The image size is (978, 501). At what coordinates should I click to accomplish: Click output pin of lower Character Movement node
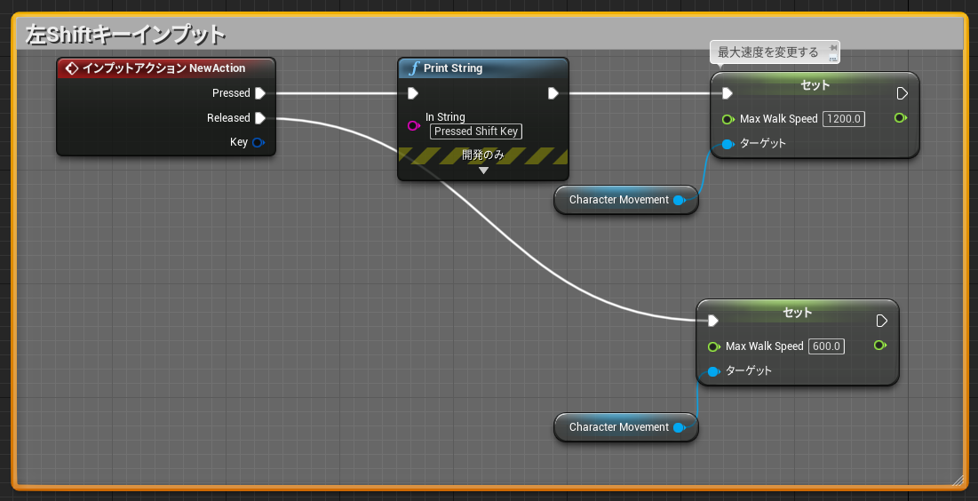click(x=680, y=427)
